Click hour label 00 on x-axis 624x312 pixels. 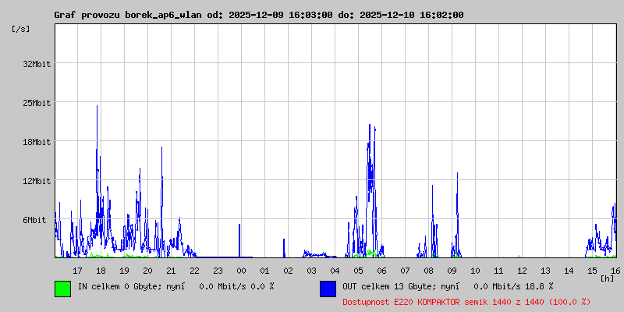click(x=241, y=271)
